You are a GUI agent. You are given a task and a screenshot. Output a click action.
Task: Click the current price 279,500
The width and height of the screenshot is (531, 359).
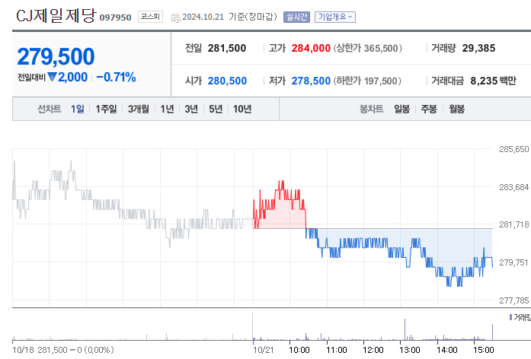(x=56, y=56)
